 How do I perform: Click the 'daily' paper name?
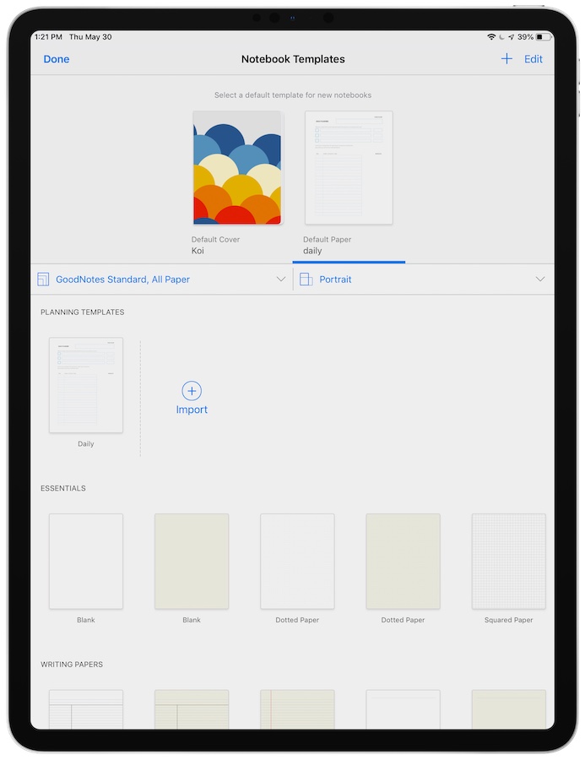(312, 251)
